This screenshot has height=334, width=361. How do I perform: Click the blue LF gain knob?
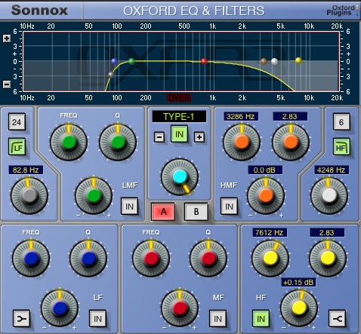tap(60, 308)
